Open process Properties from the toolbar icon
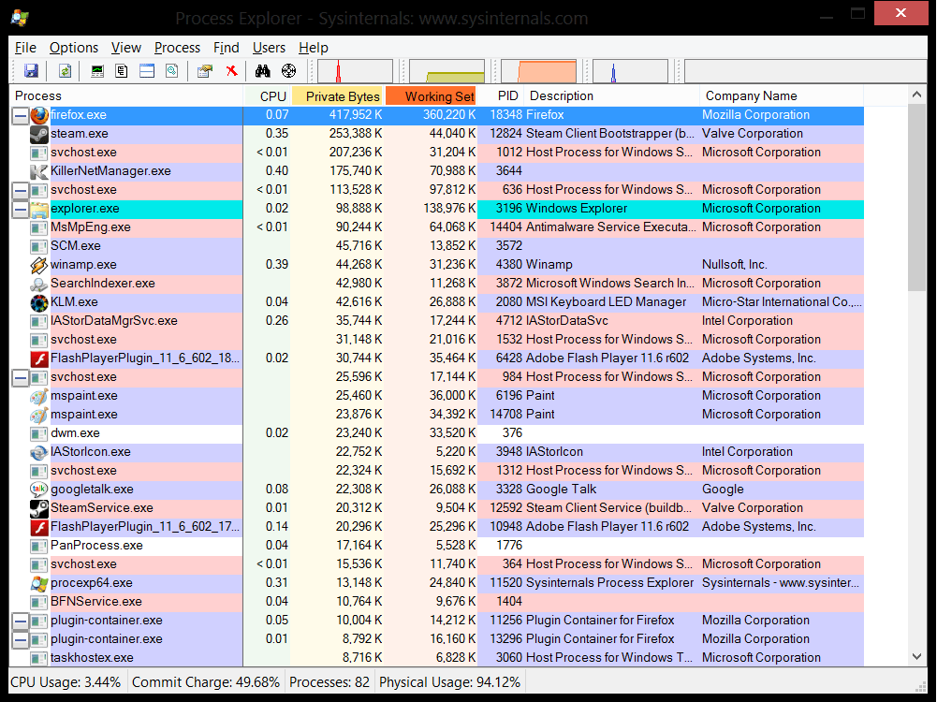 (205, 71)
